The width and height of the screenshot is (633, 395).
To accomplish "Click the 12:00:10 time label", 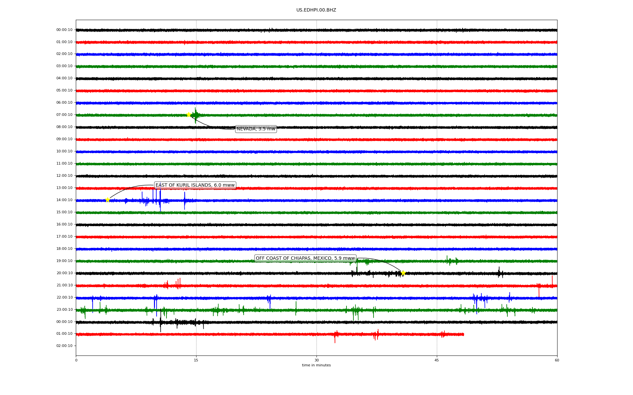I will tap(64, 176).
